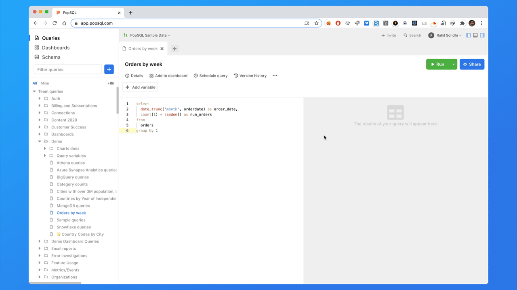This screenshot has width=517, height=290.
Task: Expand the Feature Usage folder
Action: coord(40,263)
